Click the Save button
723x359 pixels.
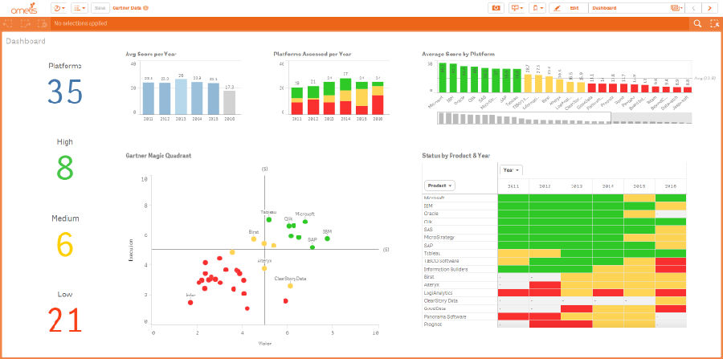tap(100, 8)
